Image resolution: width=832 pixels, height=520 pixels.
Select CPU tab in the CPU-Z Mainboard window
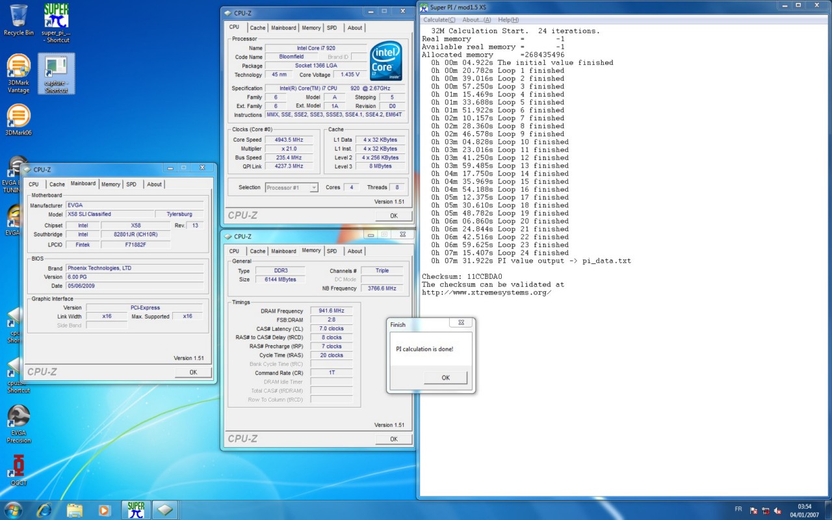[x=34, y=185]
